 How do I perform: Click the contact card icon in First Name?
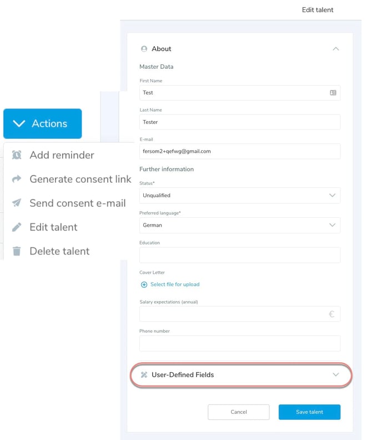coord(333,93)
